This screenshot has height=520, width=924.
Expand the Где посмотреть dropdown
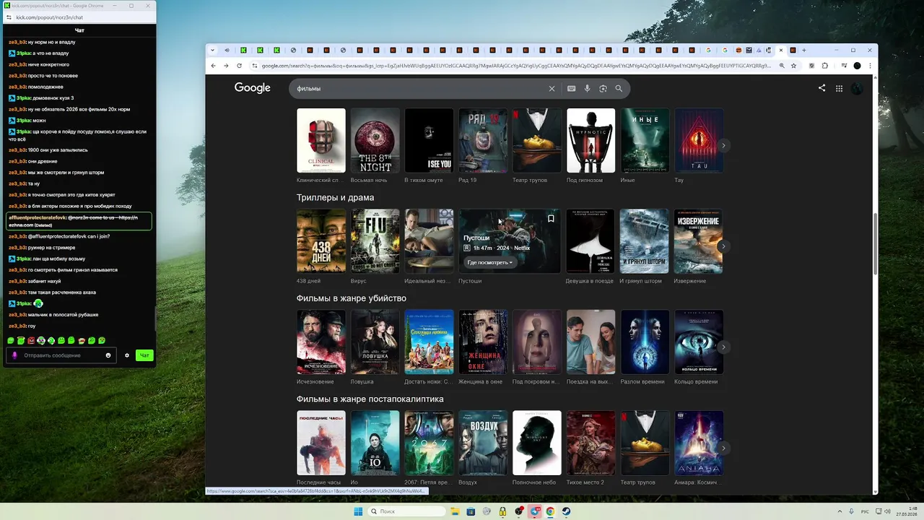tap(489, 262)
